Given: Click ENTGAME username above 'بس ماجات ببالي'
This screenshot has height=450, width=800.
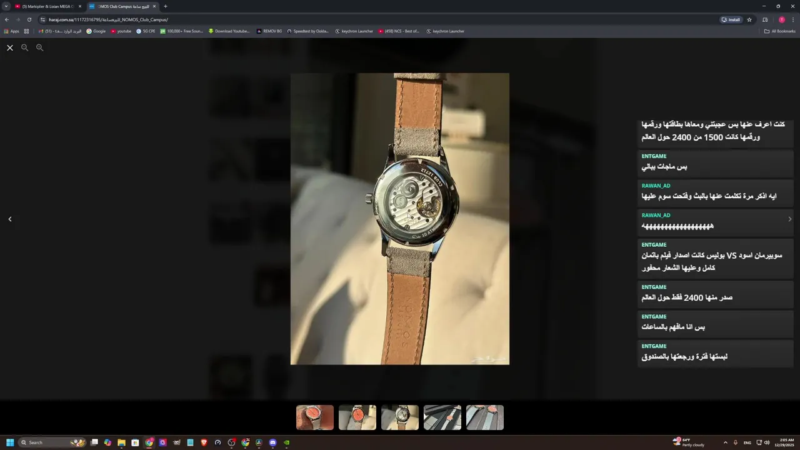Looking at the screenshot, I should point(654,156).
